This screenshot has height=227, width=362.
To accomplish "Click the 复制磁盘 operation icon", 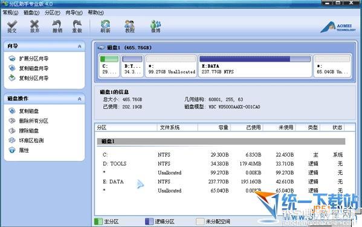I will coord(12,111).
